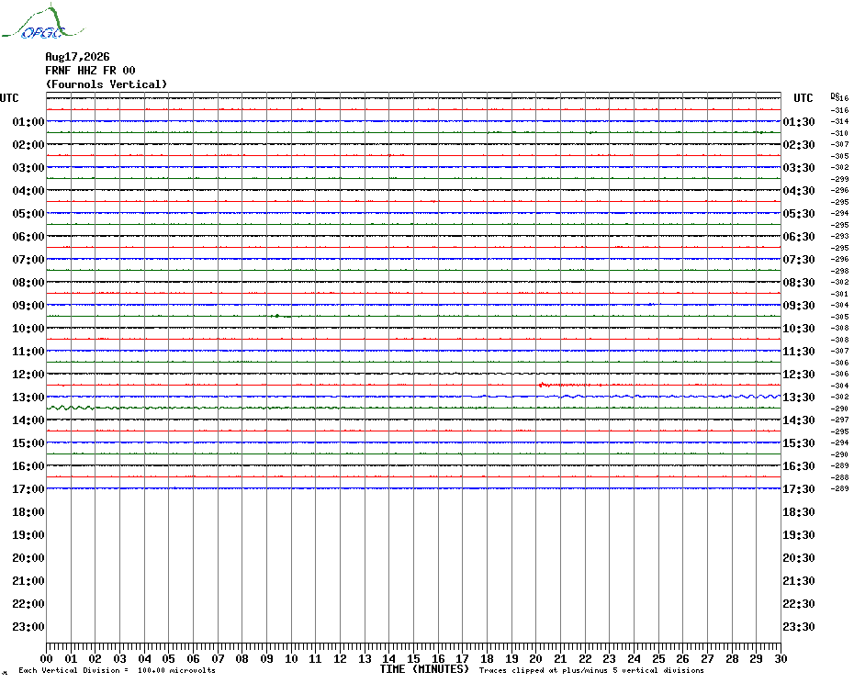Click minute 00 tick label on time axis
This screenshot has width=854, height=683.
(46, 658)
